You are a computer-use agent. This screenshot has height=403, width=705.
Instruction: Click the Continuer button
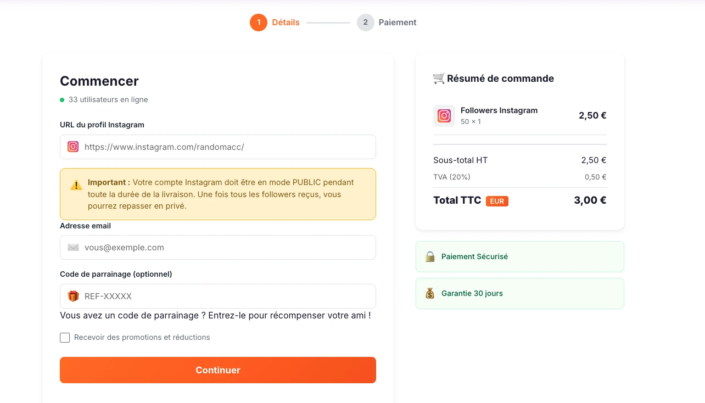pyautogui.click(x=218, y=370)
